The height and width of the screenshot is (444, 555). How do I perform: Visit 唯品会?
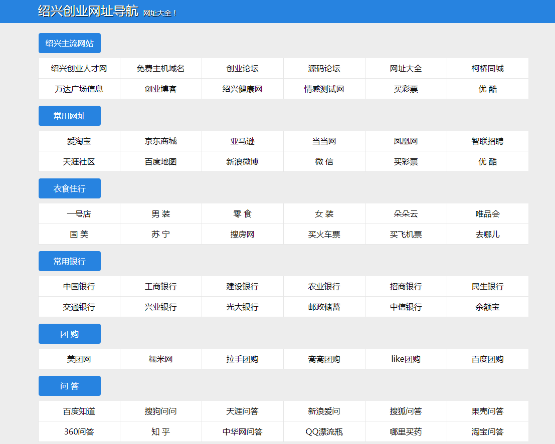click(x=488, y=213)
